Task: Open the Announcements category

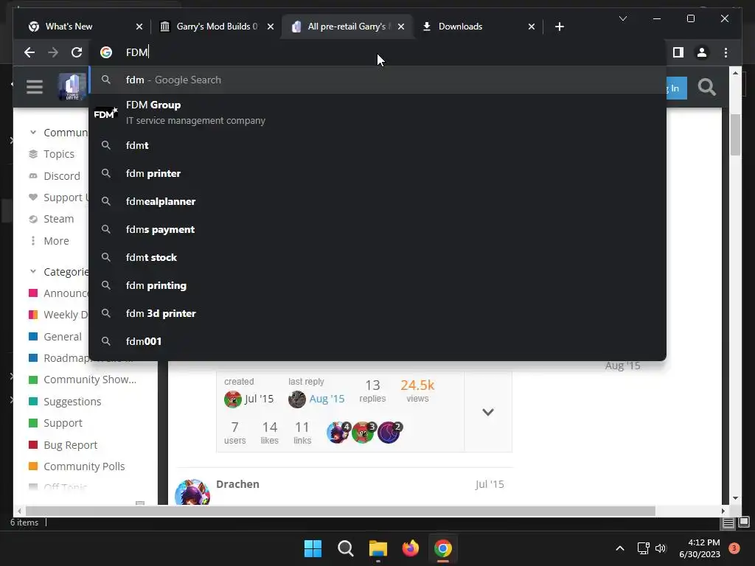Action: point(58,293)
